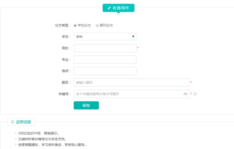Click the 关键词 input field
The image size is (234, 149).
click(x=131, y=94)
